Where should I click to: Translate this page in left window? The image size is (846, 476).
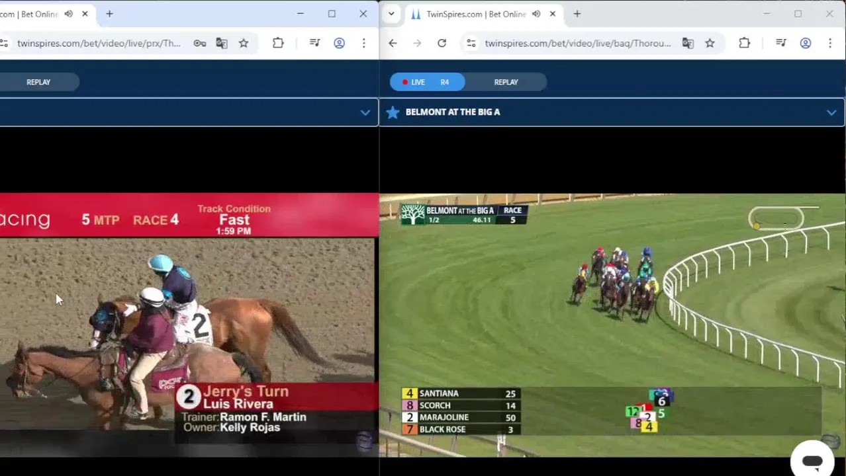point(222,44)
